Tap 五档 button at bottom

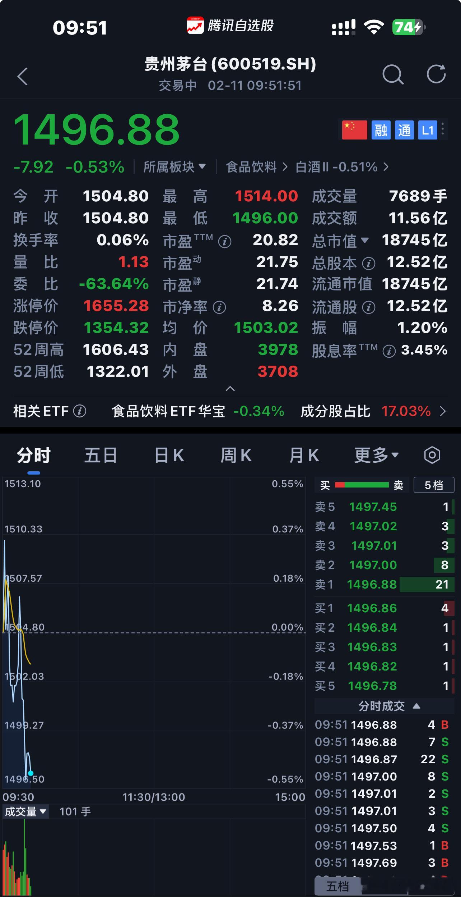pos(337,887)
